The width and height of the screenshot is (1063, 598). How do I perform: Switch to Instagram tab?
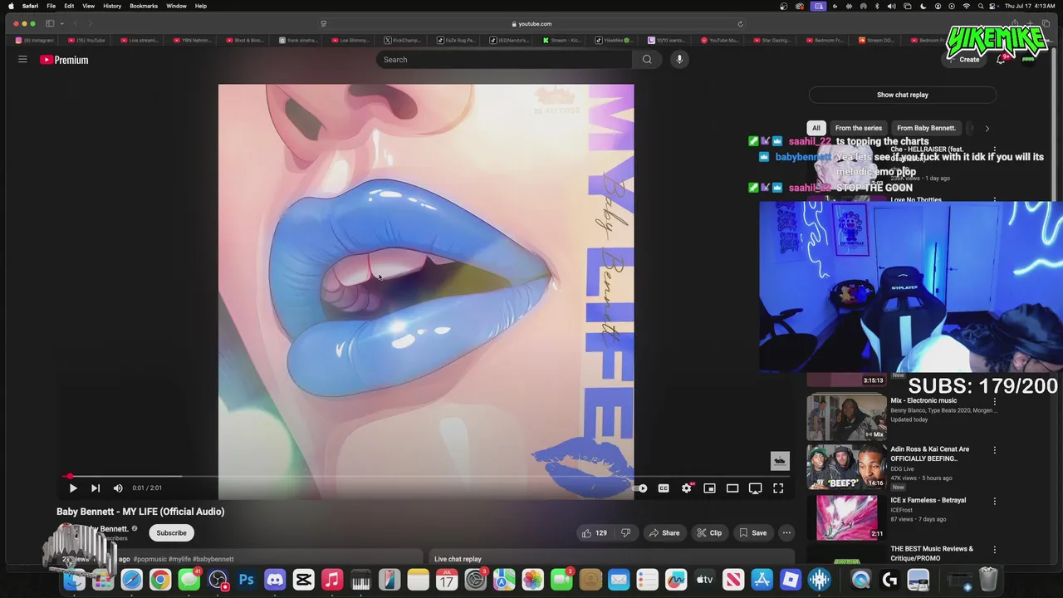pos(34,40)
